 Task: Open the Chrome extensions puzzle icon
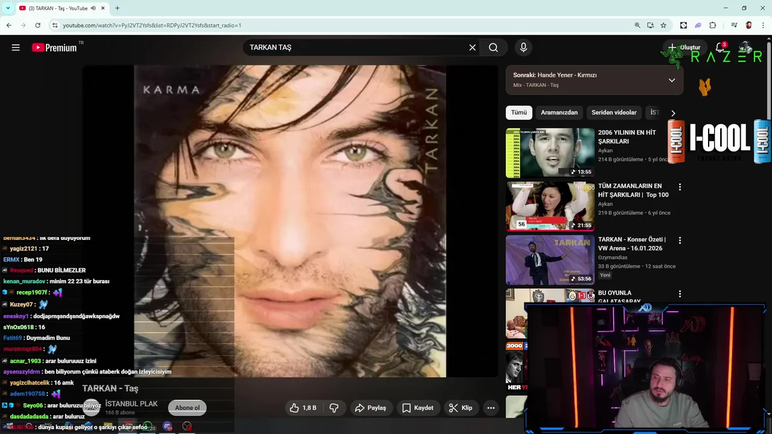713,25
